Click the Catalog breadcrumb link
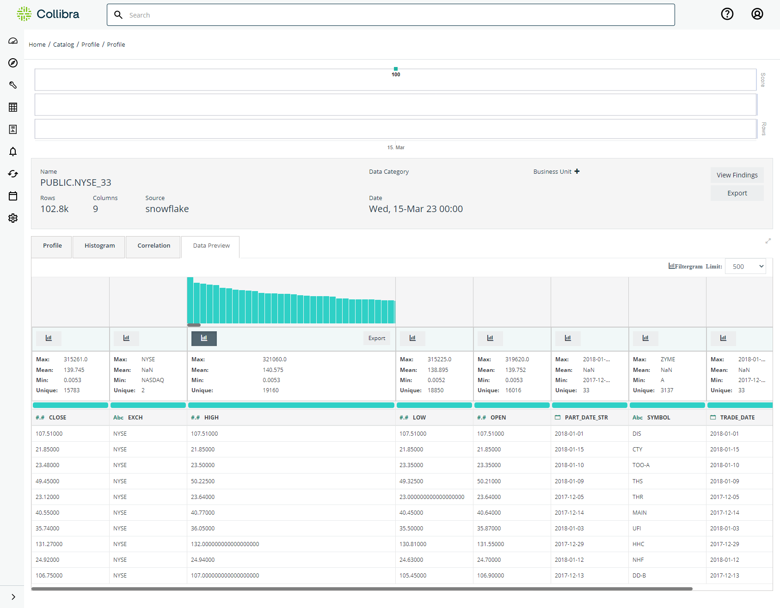 [x=63, y=44]
